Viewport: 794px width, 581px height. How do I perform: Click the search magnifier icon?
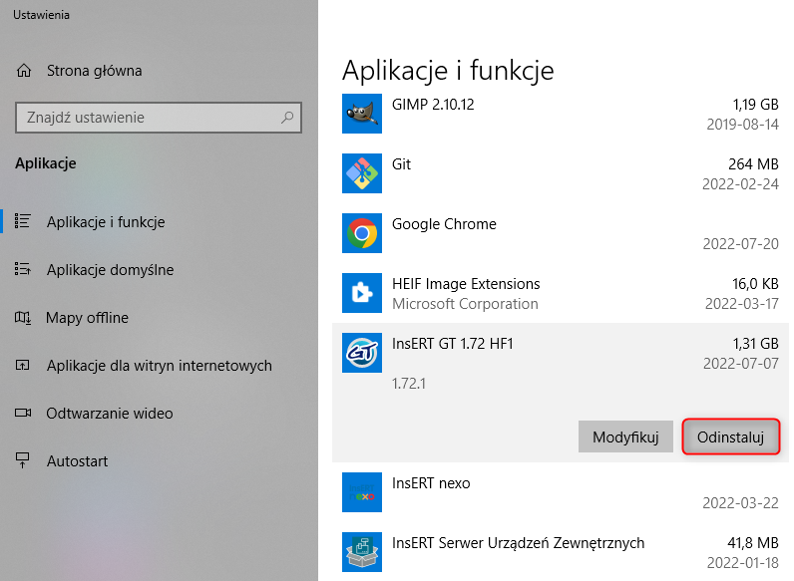[287, 118]
